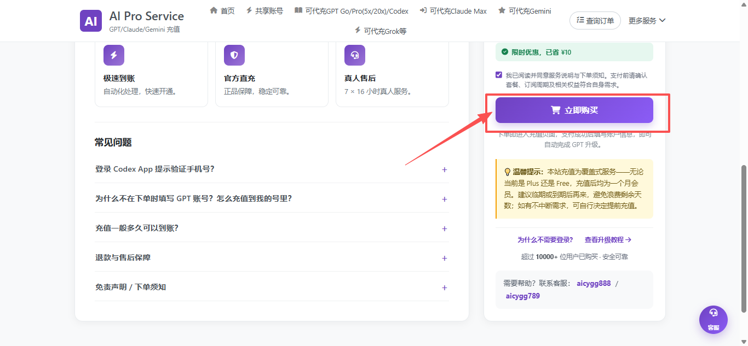Viewport: 748px width, 346px height.
Task: Expand the 充值一般多久可以到账 question
Action: tap(272, 228)
